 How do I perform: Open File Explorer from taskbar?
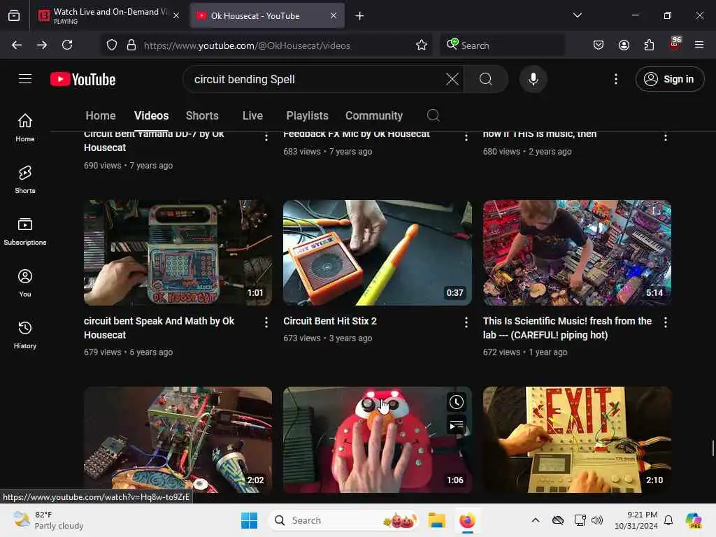coord(436,520)
